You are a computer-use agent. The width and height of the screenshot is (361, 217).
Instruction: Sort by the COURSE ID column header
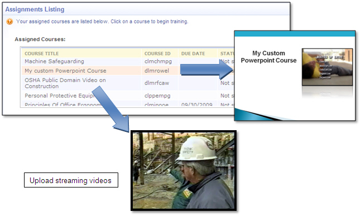click(x=157, y=53)
